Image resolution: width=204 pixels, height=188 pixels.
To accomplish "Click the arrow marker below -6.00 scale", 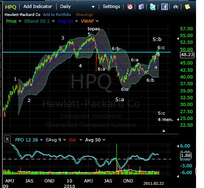I will pyautogui.click(x=178, y=176).
